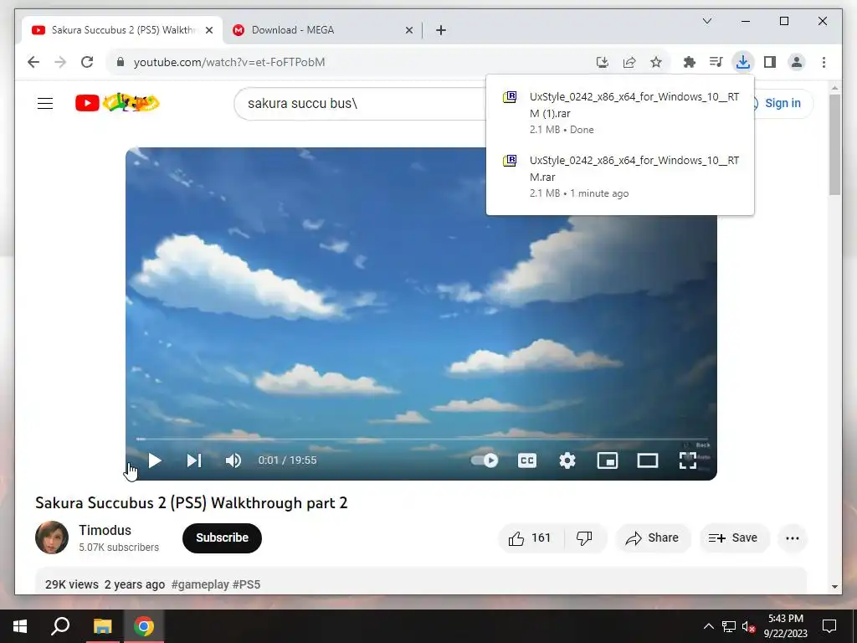Open Windows Start menu
The height and width of the screenshot is (643, 857).
[20, 626]
